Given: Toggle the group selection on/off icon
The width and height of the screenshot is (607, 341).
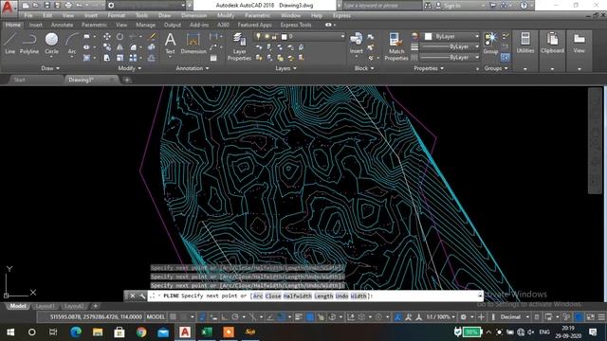Looking at the screenshot, I should click(506, 58).
